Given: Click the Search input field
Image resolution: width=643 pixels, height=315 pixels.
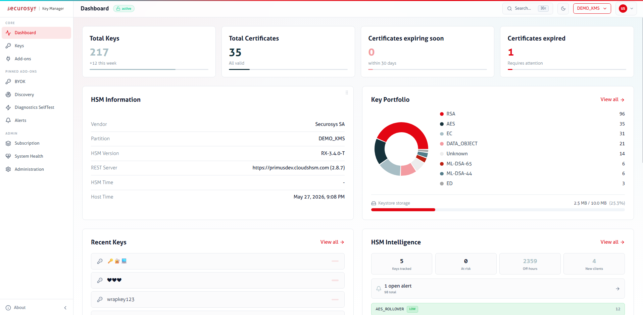Looking at the screenshot, I should [528, 8].
